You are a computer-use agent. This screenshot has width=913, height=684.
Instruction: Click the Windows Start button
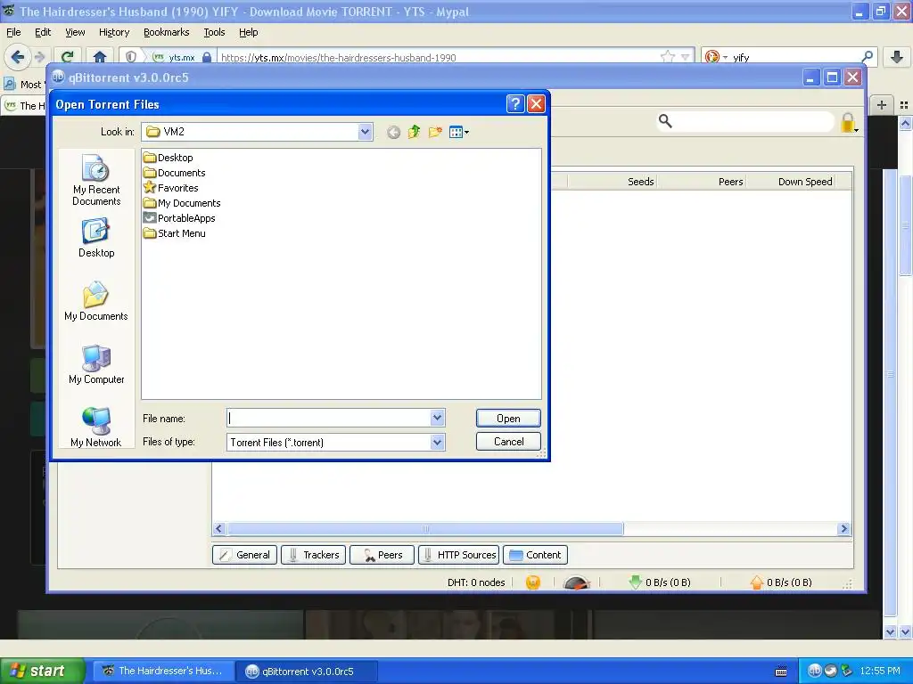click(x=42, y=671)
